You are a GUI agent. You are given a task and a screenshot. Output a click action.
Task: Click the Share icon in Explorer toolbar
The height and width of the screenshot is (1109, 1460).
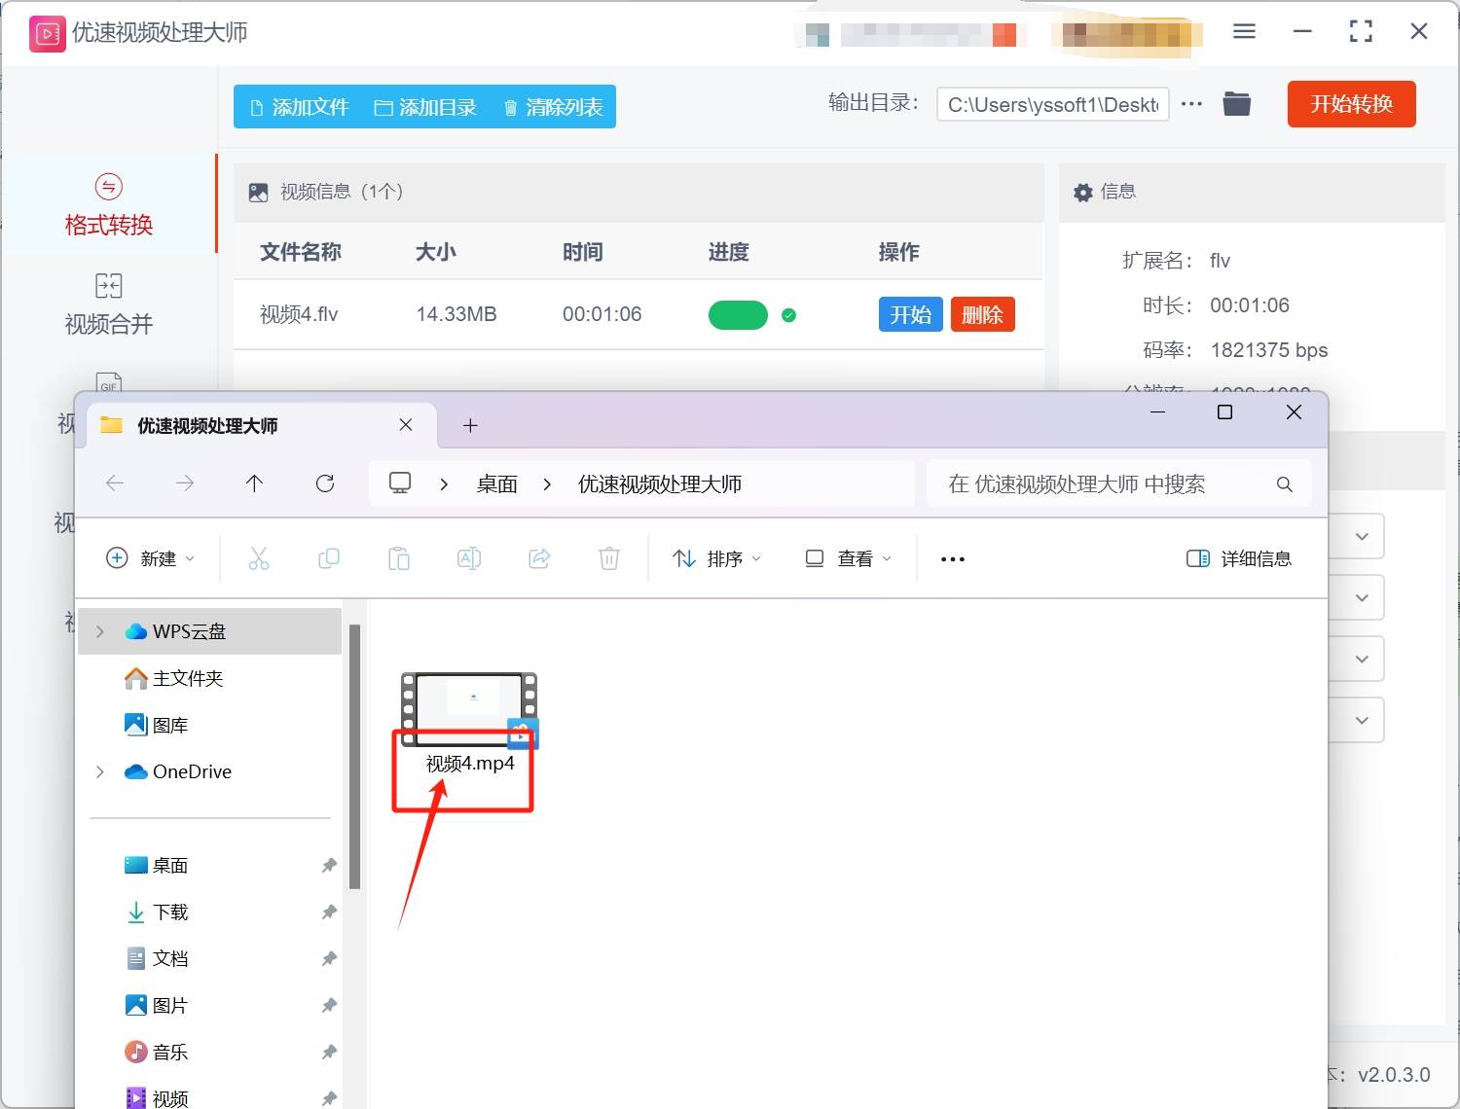pyautogui.click(x=539, y=558)
